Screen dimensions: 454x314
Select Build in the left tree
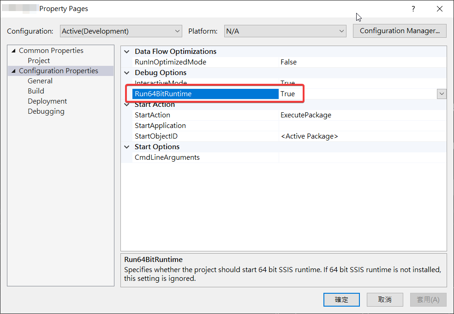click(36, 91)
